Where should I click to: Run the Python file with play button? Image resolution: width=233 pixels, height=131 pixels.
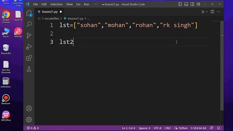(203, 12)
